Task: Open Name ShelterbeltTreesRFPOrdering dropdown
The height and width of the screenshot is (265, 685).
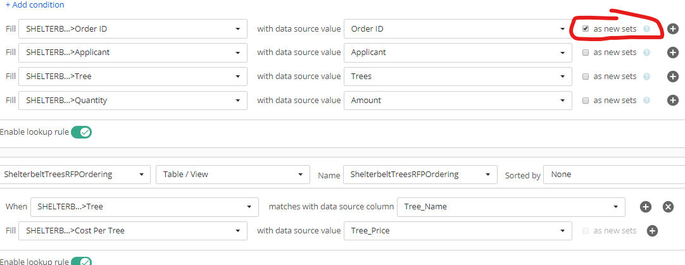Action: pos(420,174)
